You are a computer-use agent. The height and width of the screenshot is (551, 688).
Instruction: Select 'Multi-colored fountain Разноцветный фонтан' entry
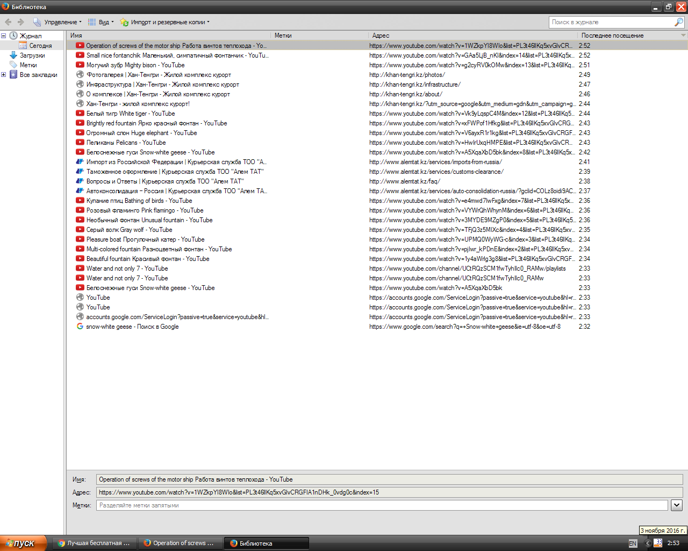point(377,249)
